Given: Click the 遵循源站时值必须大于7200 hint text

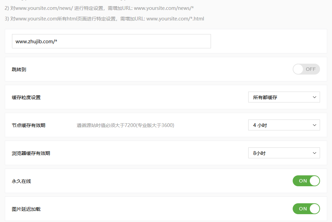Looking at the screenshot, I should [125, 125].
